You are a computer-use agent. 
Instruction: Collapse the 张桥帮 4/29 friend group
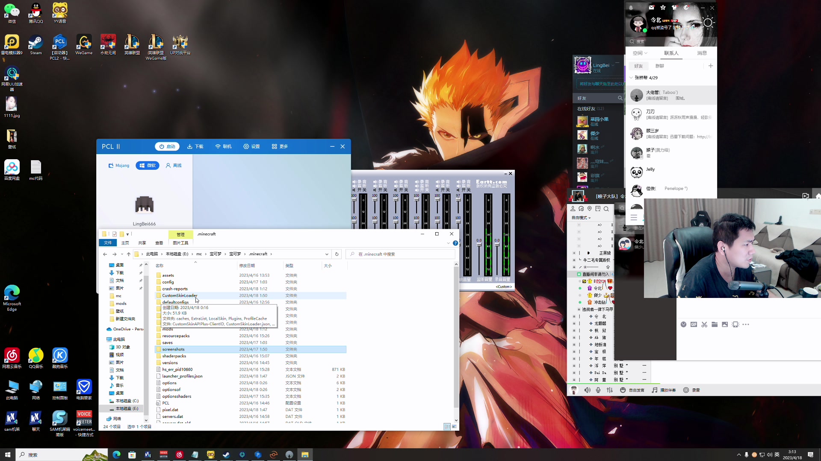point(631,78)
